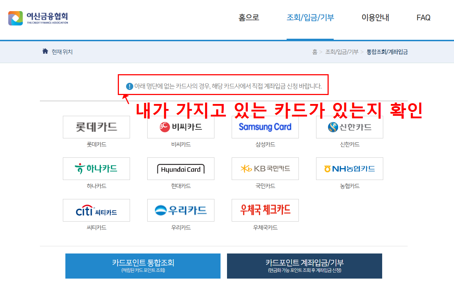
Task: Click 조회/입금/기부 in the breadcrumb
Action: pyautogui.click(x=342, y=52)
